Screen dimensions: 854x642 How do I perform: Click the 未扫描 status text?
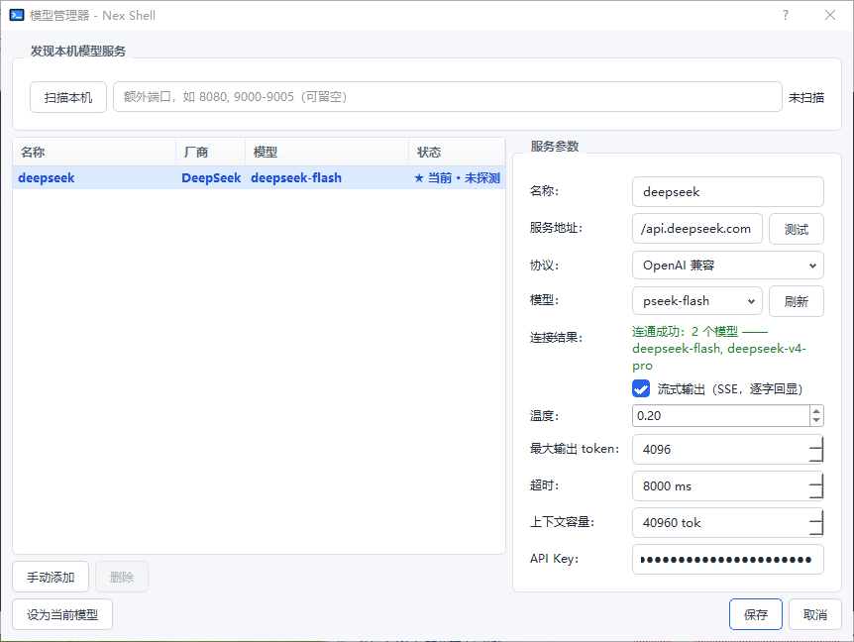(x=806, y=98)
